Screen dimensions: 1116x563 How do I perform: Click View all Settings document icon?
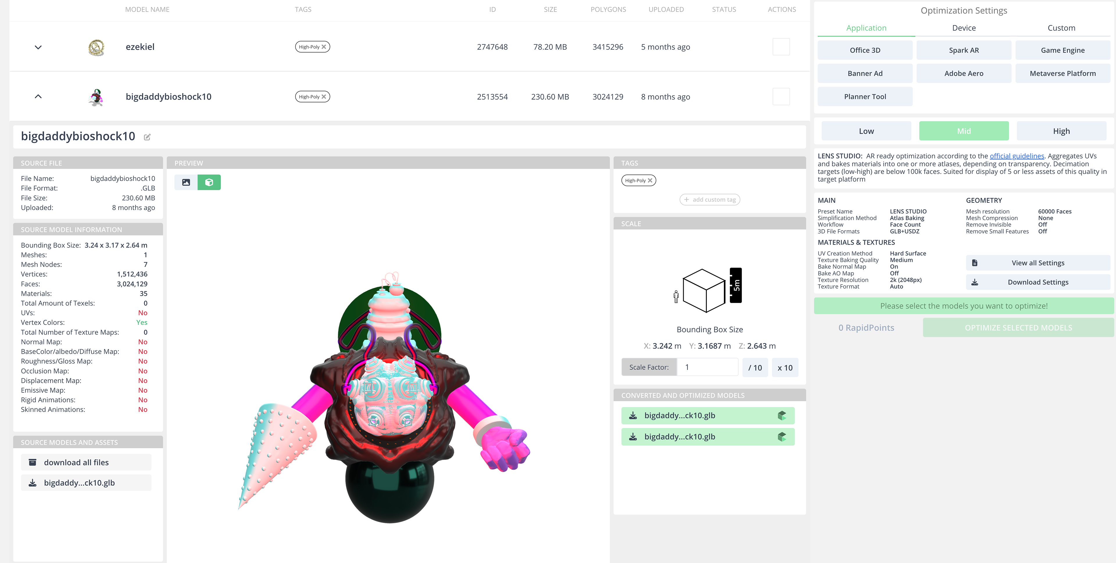975,263
